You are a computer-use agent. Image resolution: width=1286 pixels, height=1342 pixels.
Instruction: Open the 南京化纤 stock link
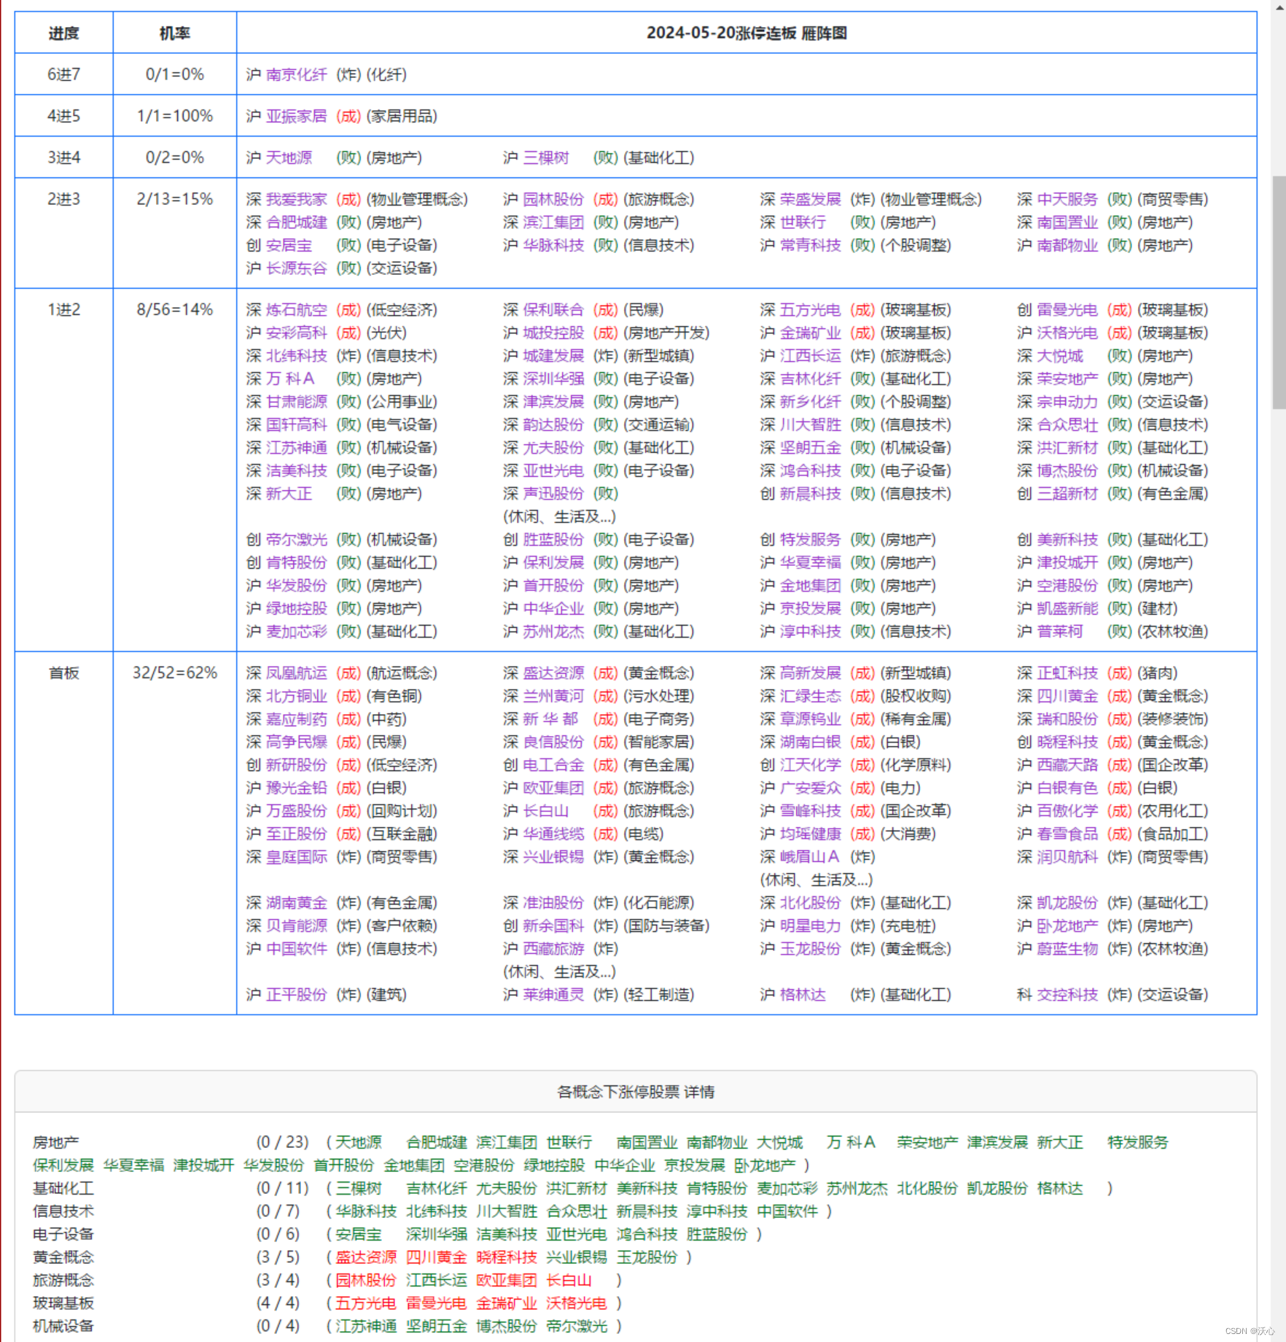296,74
